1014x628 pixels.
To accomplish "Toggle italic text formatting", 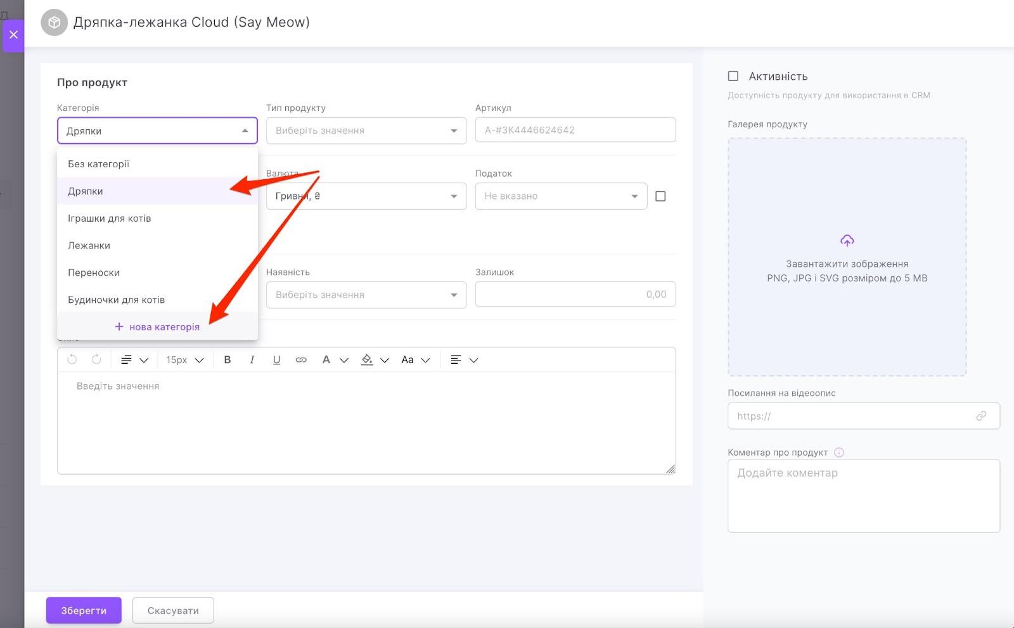I will tap(252, 360).
